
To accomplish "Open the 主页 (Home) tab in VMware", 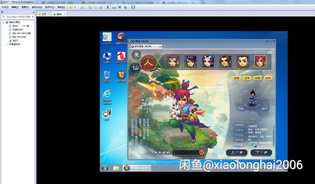I will pos(42,14).
